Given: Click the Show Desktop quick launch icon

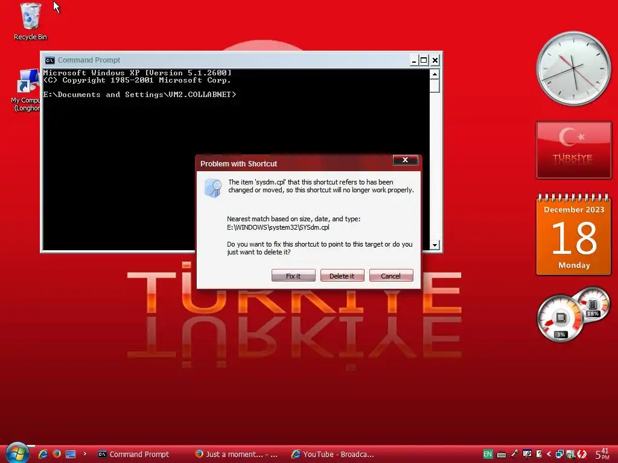Looking at the screenshot, I should [x=71, y=454].
